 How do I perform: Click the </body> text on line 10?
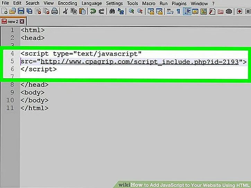(35, 100)
